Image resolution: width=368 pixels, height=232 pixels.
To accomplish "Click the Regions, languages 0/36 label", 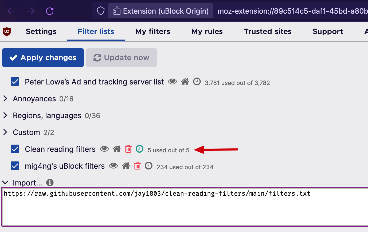I will coord(56,116).
